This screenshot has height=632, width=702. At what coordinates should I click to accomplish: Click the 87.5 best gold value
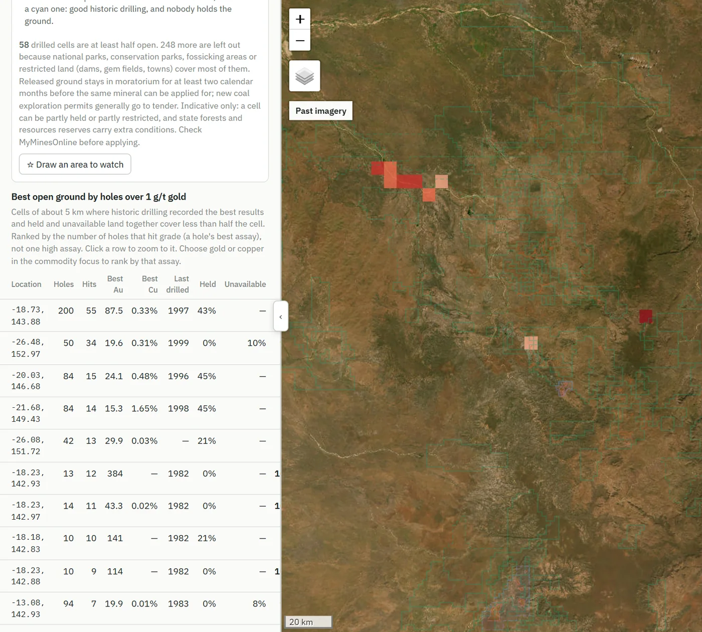[x=114, y=311]
